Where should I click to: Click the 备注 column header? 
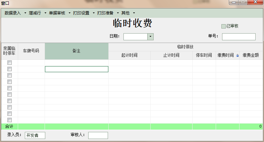click(76, 51)
